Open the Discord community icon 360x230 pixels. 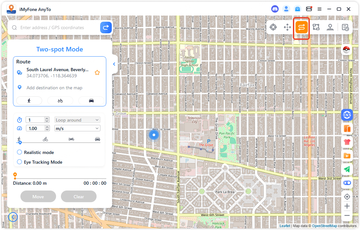275,9
